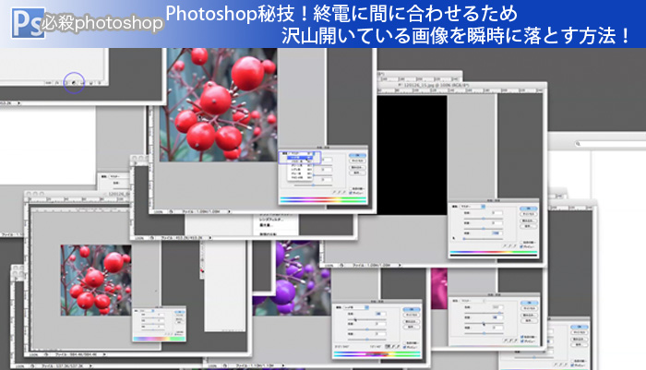Click 保存 button in dialog beside purple berries
Viewport: 646px width, 370px height.
coord(412,327)
